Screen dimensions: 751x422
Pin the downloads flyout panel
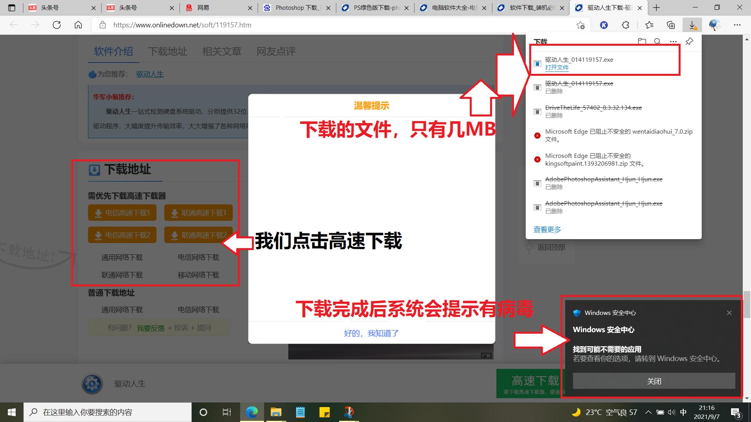point(689,41)
